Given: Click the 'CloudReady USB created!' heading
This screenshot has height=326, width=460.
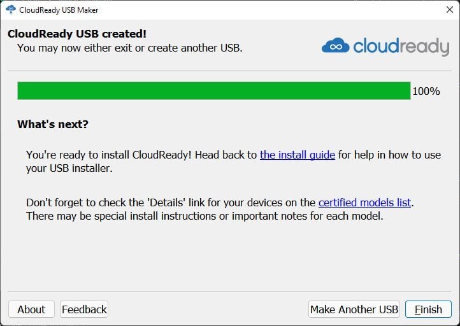Looking at the screenshot, I should [77, 34].
